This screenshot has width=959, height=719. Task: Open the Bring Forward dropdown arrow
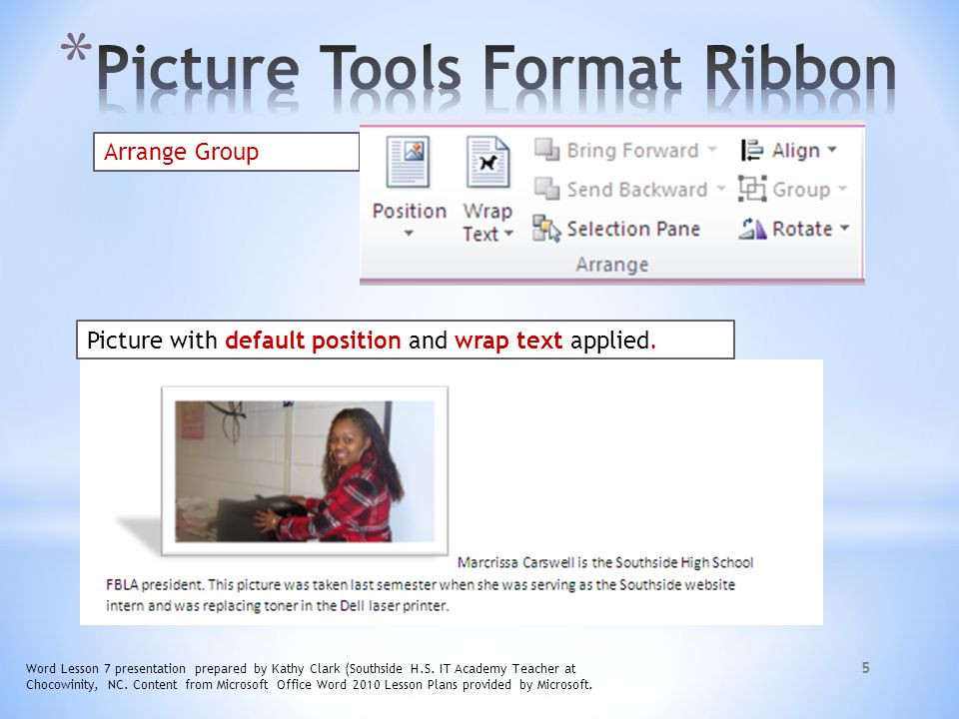712,149
